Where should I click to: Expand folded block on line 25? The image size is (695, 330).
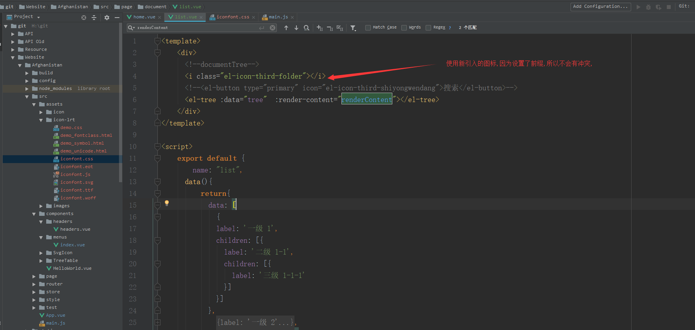pyautogui.click(x=157, y=323)
